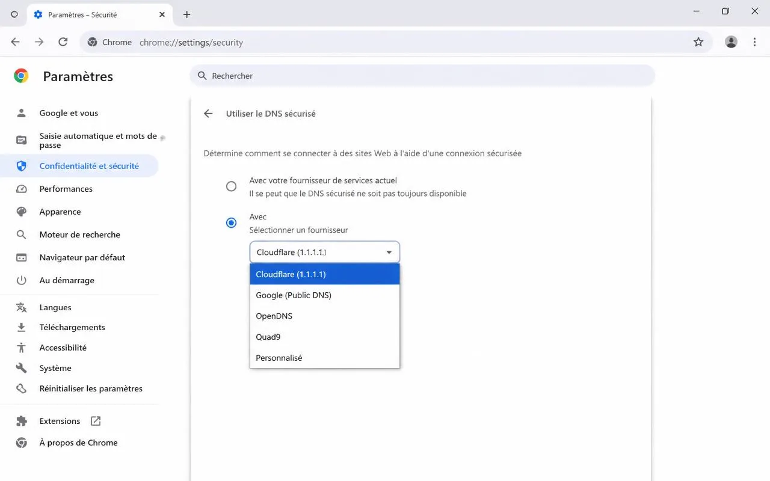
Task: Open a new tab with the plus icon
Action: pyautogui.click(x=186, y=14)
